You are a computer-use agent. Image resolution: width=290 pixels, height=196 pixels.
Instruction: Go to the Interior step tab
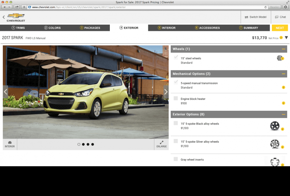pyautogui.click(x=167, y=28)
